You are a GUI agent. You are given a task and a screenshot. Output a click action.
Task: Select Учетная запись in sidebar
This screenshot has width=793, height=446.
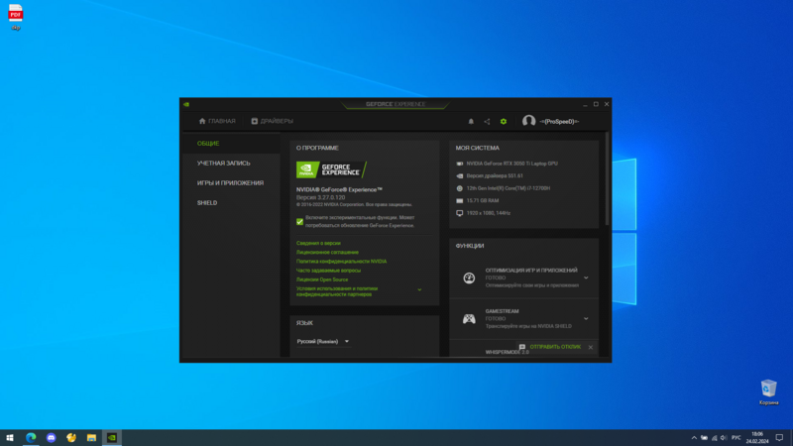tap(224, 164)
